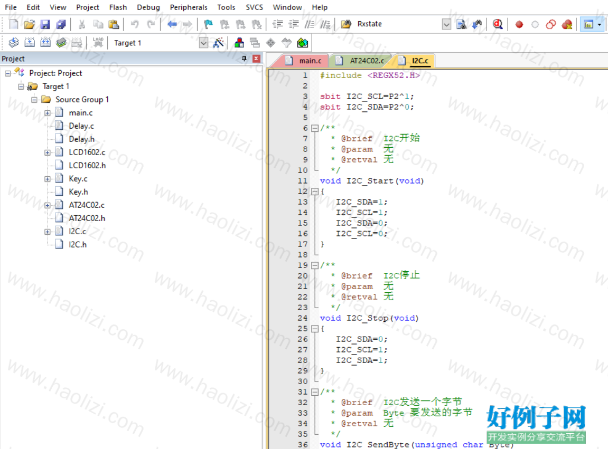Switch to the main.c editor tab
Screen dimensions: 608x449
coord(303,61)
